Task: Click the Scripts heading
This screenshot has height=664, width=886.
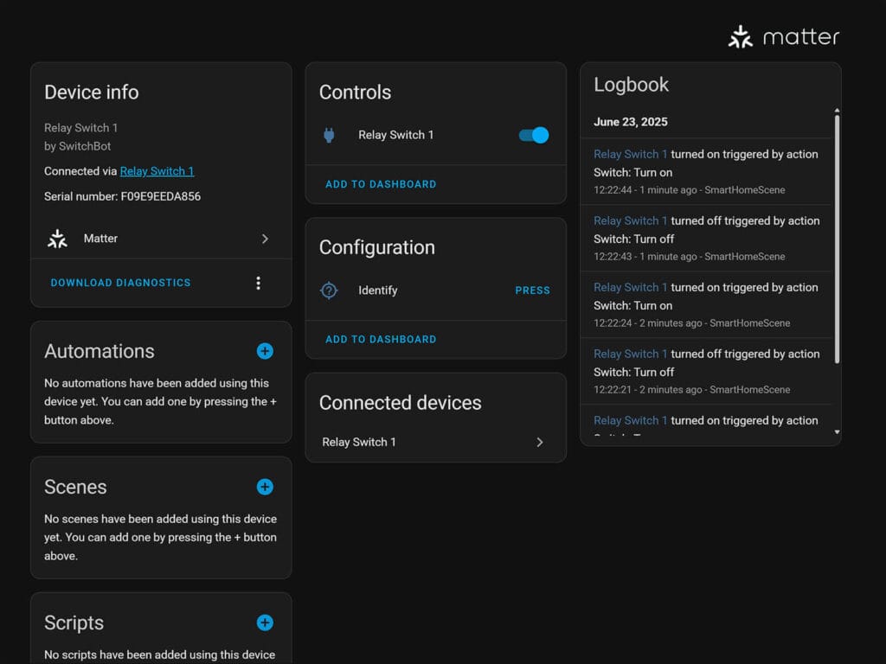Action: click(74, 622)
